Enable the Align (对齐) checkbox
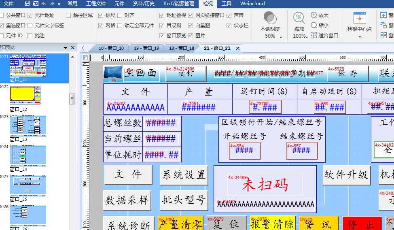The image size is (394, 230). click(121, 15)
